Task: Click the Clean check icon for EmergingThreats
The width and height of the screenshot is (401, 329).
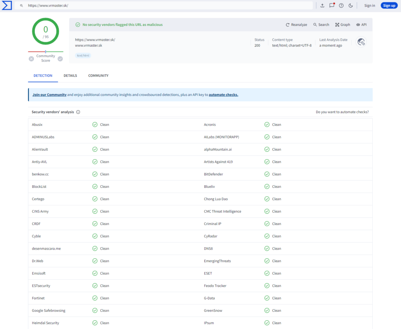Action: 267,261
